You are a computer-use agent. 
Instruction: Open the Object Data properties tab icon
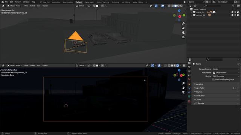pos(189,96)
